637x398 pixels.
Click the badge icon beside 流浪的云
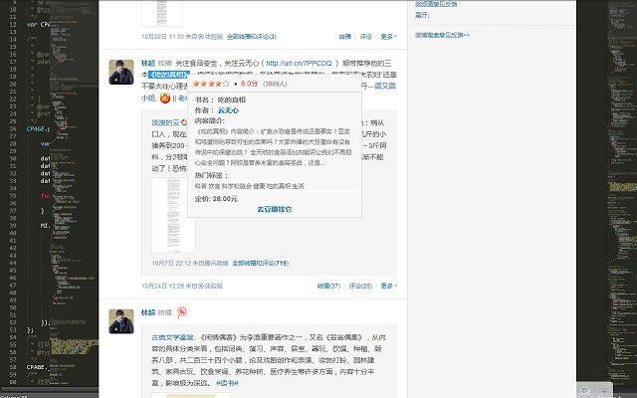(183, 122)
